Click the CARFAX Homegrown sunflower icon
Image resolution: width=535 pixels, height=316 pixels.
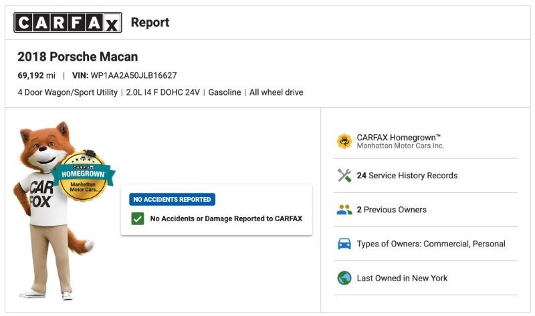[344, 141]
